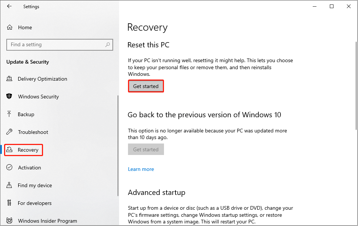Click the Troubleshoot wrench icon
This screenshot has width=358, height=226.
click(9, 132)
